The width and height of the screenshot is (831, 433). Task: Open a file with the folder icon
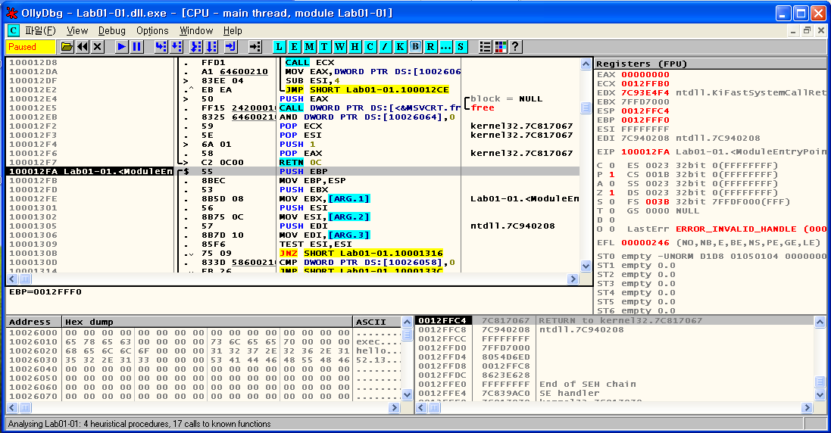click(67, 47)
